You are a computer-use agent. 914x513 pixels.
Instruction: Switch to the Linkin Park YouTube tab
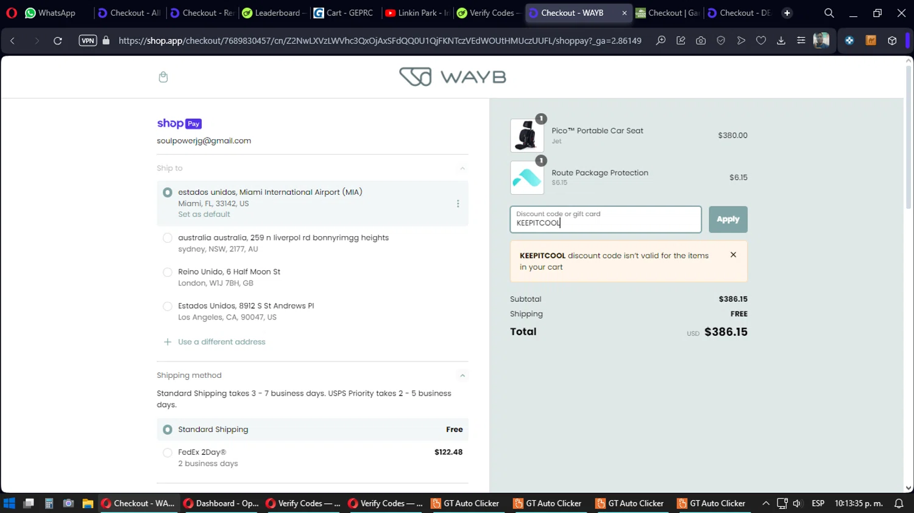[x=417, y=13]
